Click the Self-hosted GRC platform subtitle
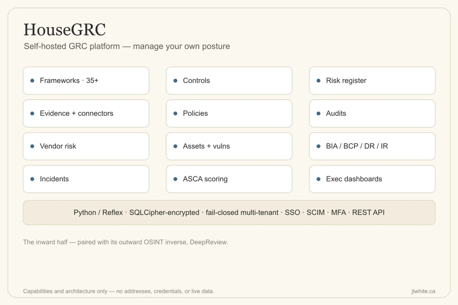Viewport: 458px width, 305px height. 127,46
